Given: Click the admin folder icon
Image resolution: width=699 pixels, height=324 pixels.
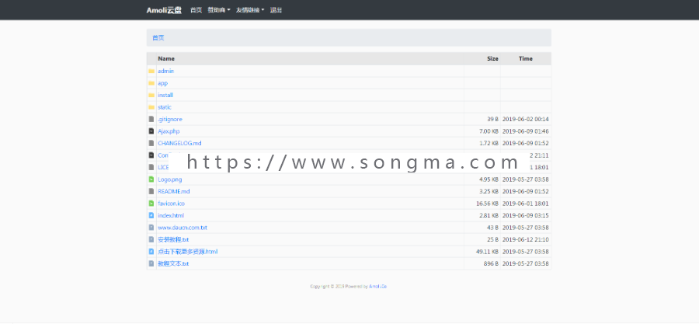Looking at the screenshot, I should 151,71.
